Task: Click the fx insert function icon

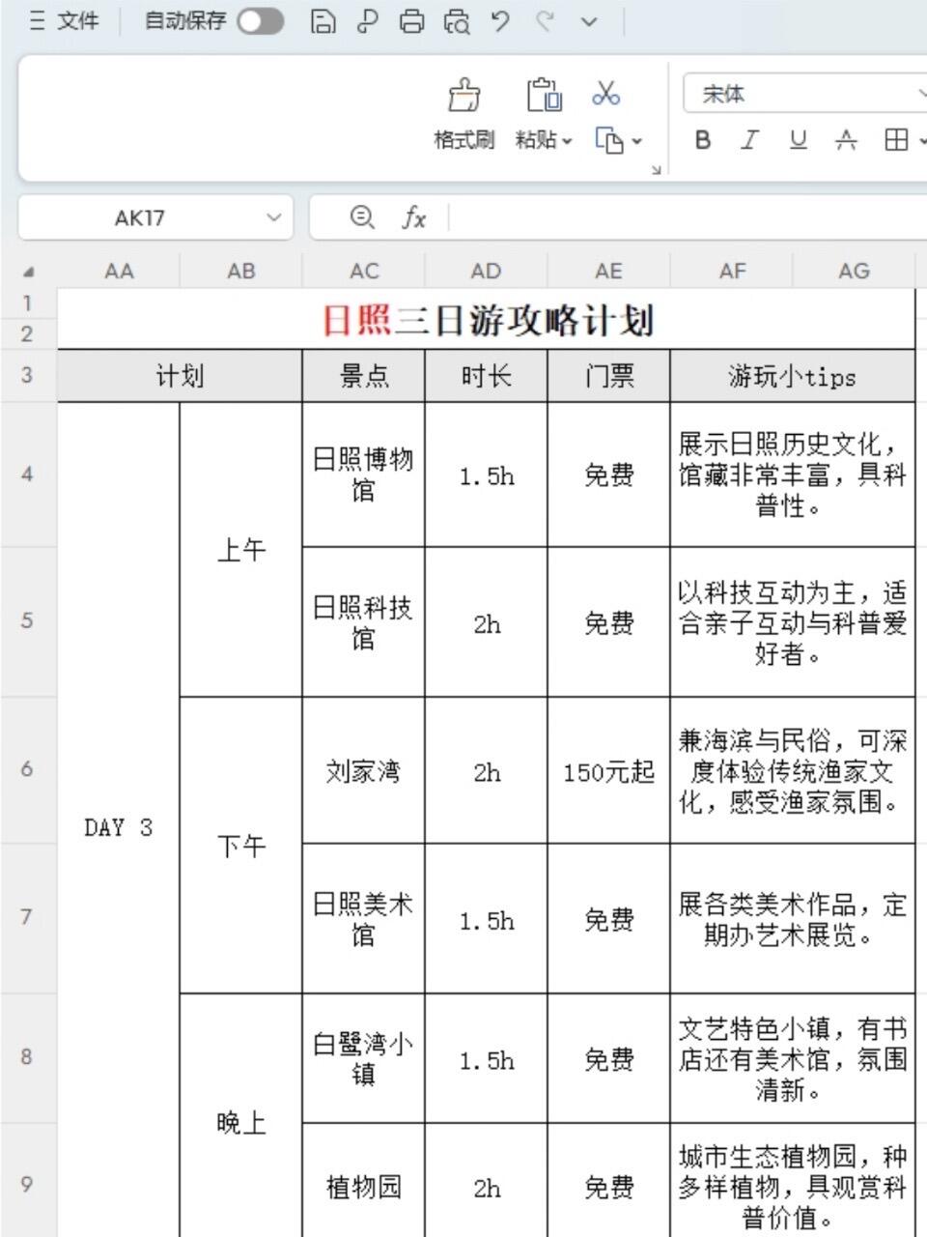Action: 413,217
